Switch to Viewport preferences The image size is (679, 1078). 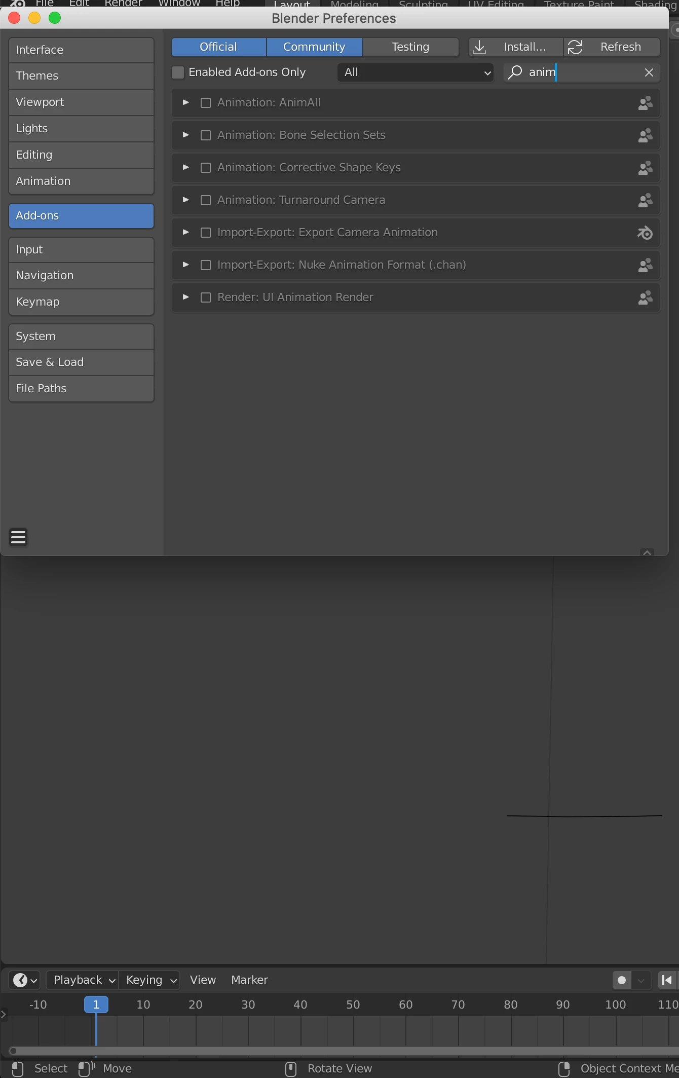[81, 102]
